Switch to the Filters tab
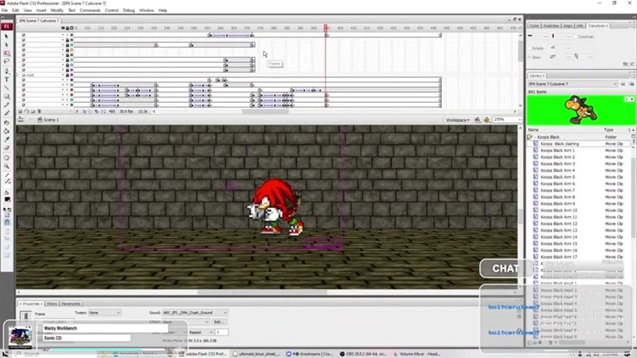 tap(52, 304)
